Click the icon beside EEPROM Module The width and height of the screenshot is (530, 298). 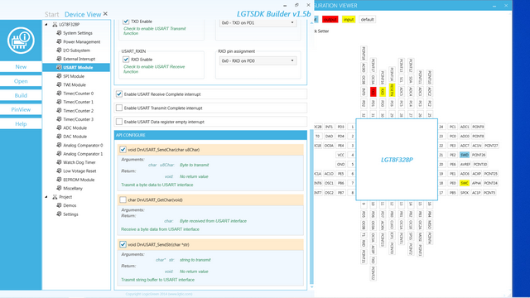[59, 180]
